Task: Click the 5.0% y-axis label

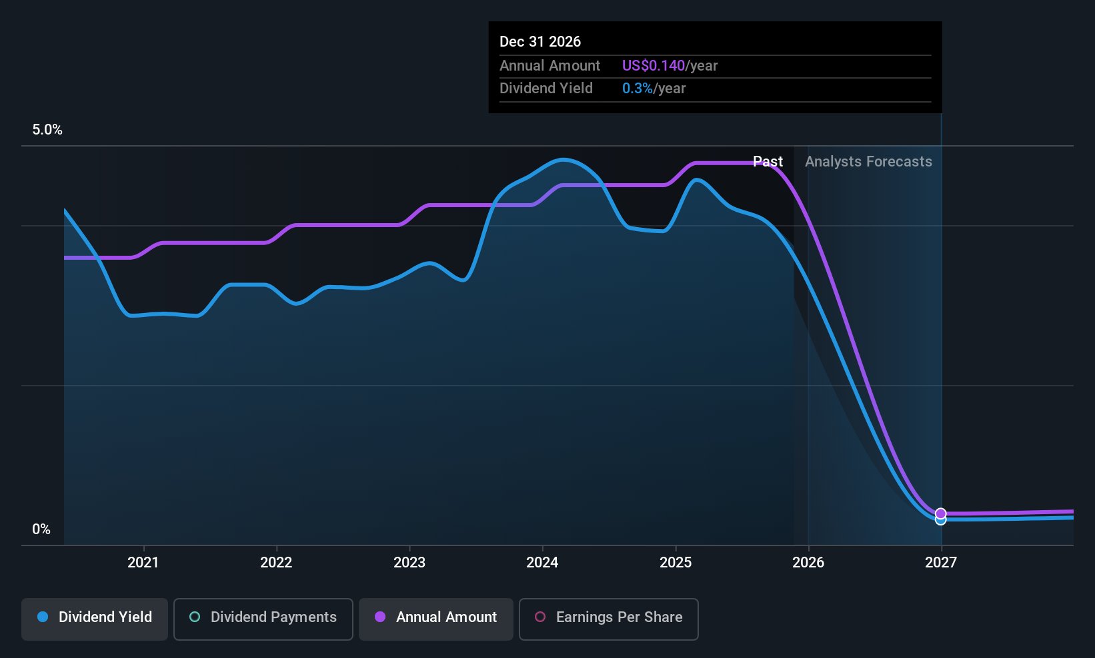Action: (x=47, y=129)
